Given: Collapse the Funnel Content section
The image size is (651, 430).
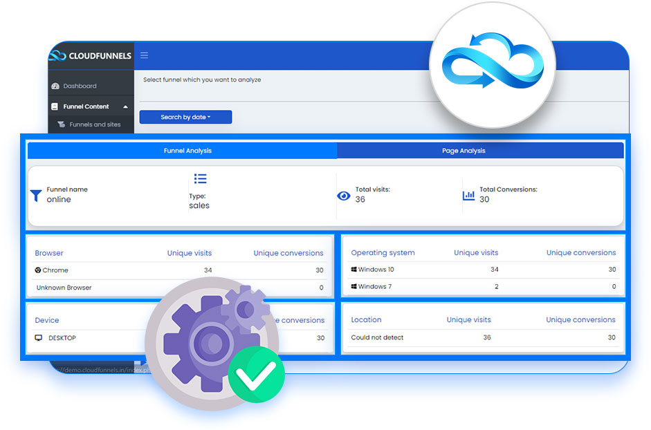Looking at the screenshot, I should 91,106.
